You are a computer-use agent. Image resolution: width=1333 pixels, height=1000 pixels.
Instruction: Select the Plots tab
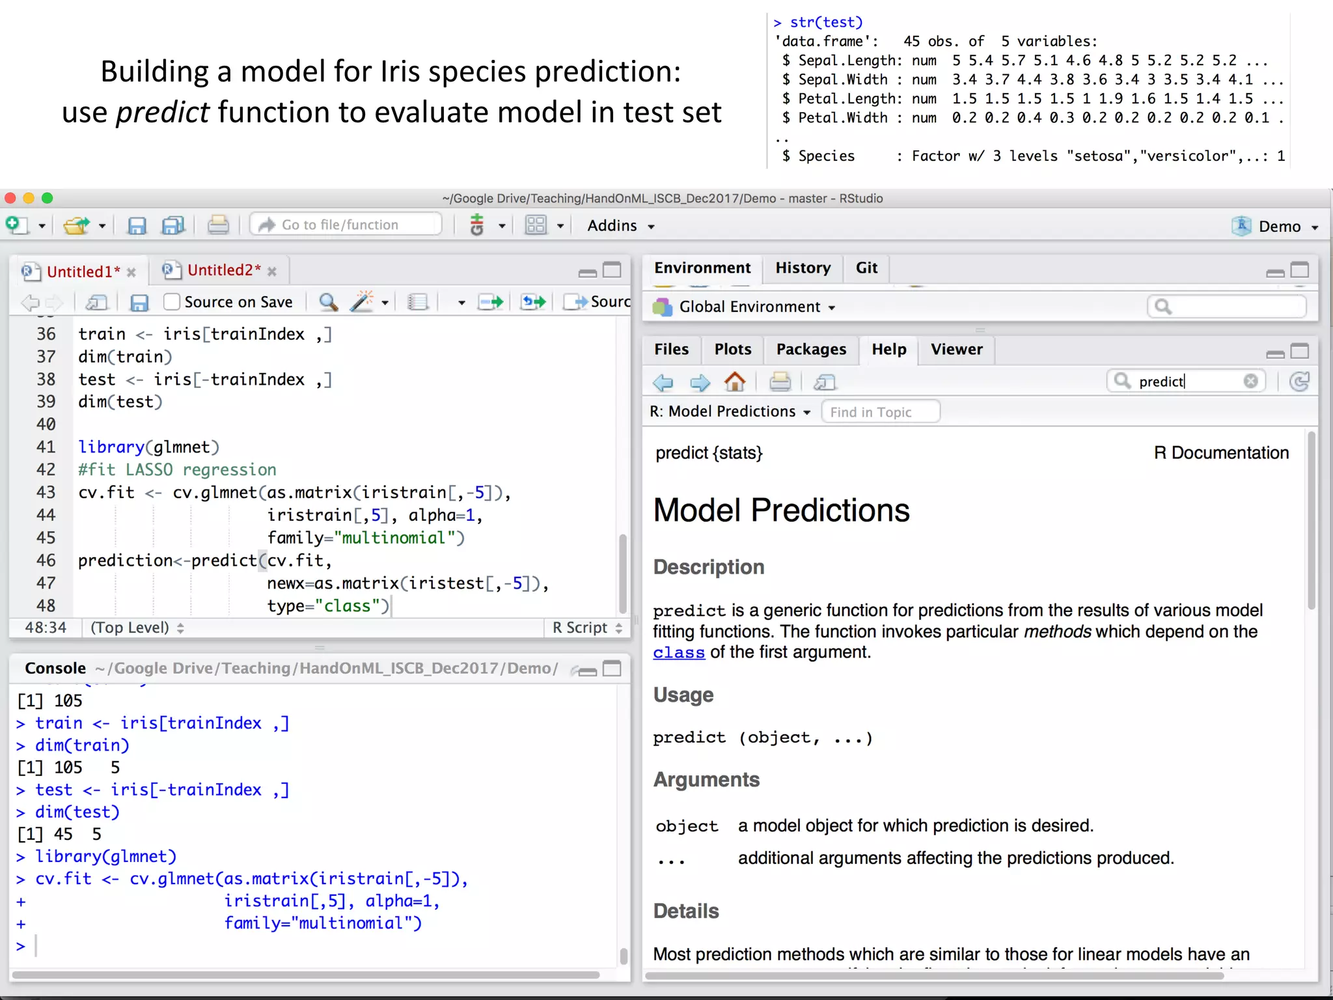733,350
